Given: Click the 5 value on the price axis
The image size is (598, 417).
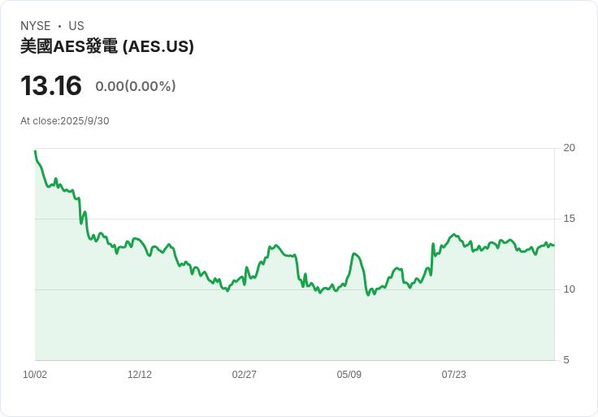Looking at the screenshot, I should tap(566, 360).
